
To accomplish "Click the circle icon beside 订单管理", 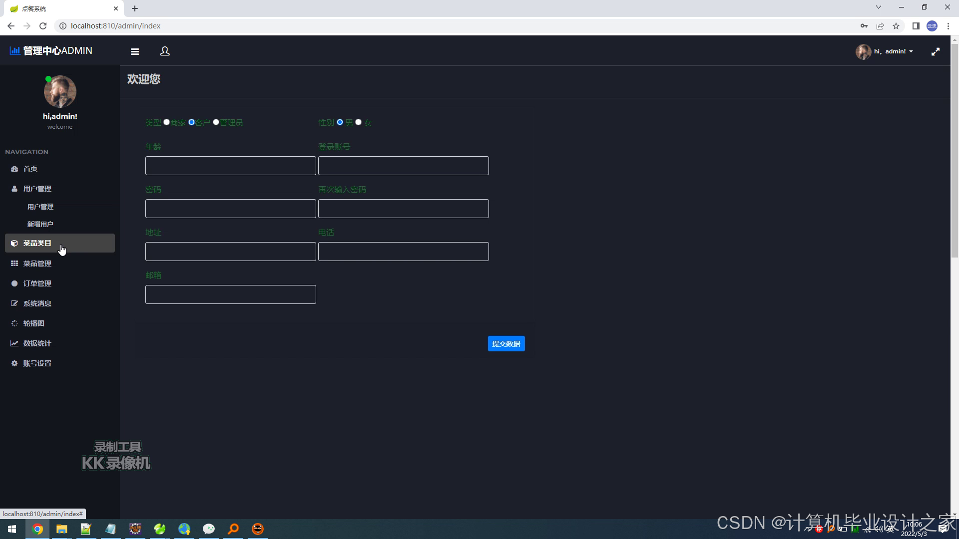I will pos(14,283).
